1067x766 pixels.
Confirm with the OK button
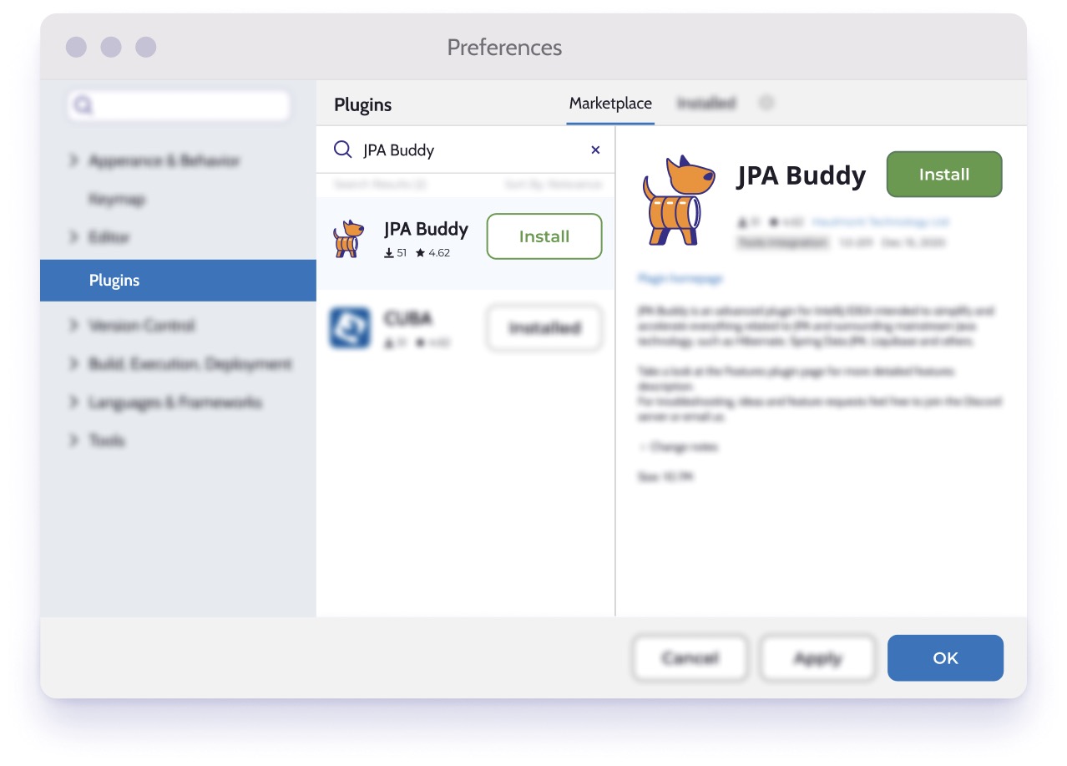[x=945, y=658]
